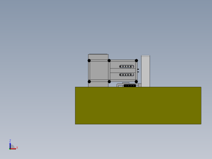The width and height of the screenshot is (212, 159).
Task: Click the top-right black corner screw
Action: pos(137,61)
